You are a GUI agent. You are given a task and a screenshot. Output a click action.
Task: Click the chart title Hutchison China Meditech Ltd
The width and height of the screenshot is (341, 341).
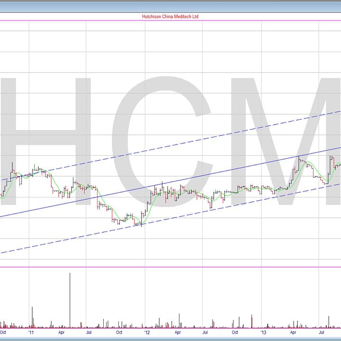coord(170,16)
